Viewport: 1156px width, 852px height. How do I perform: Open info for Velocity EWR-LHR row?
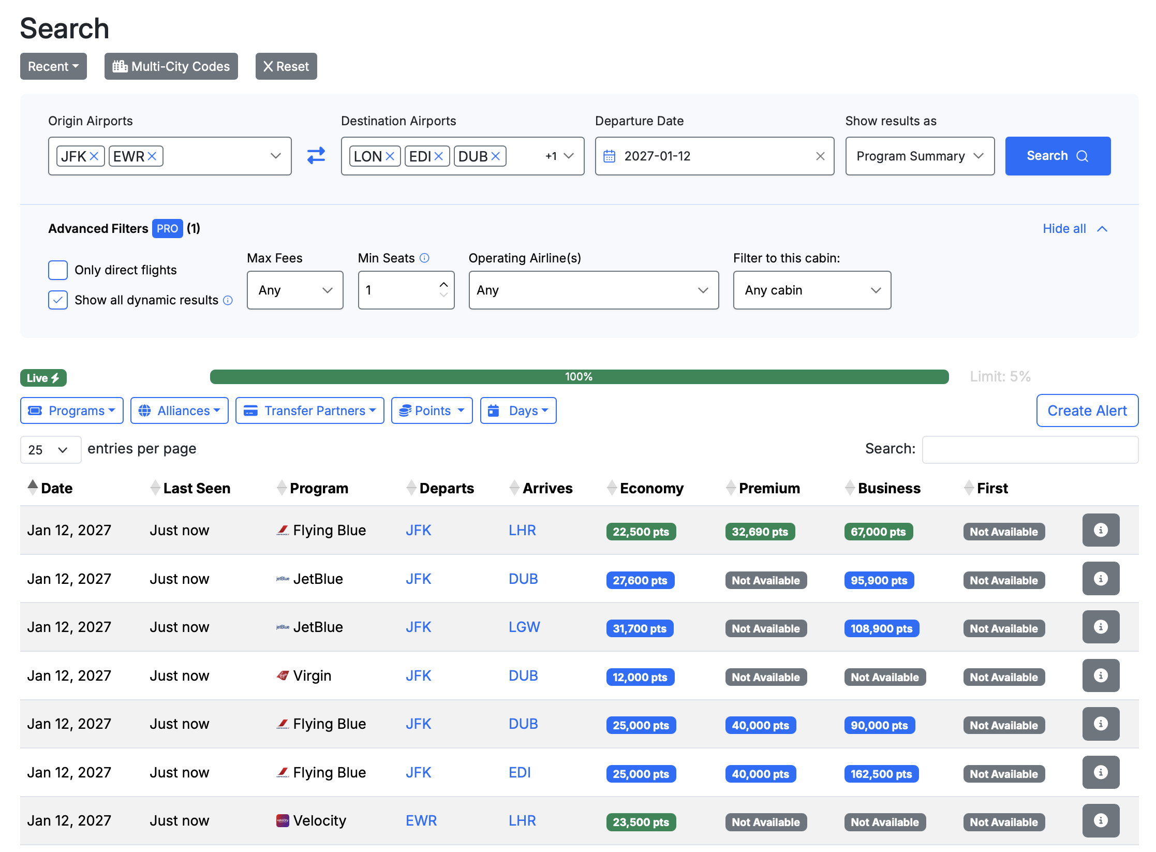click(x=1101, y=820)
